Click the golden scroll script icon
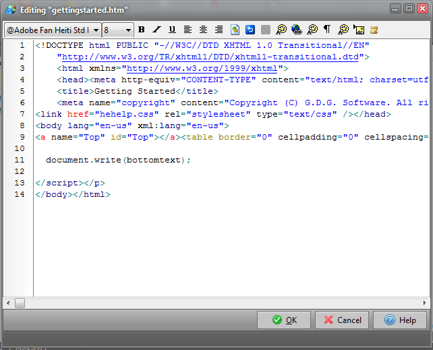The image size is (433, 350). (374, 30)
